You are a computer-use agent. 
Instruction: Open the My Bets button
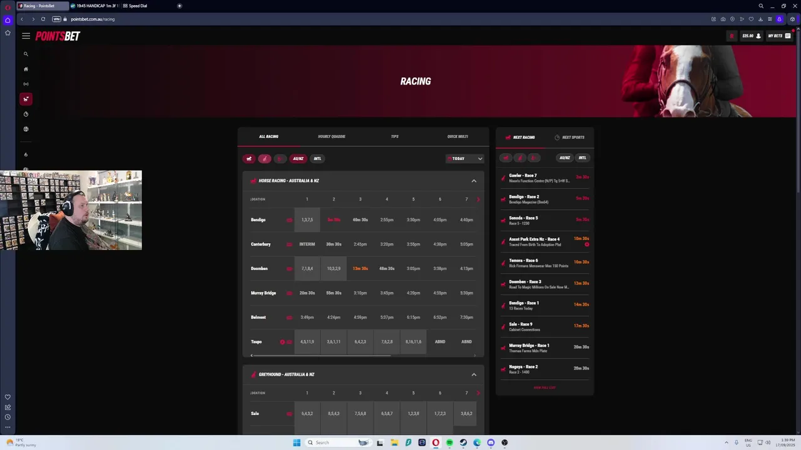click(x=779, y=36)
